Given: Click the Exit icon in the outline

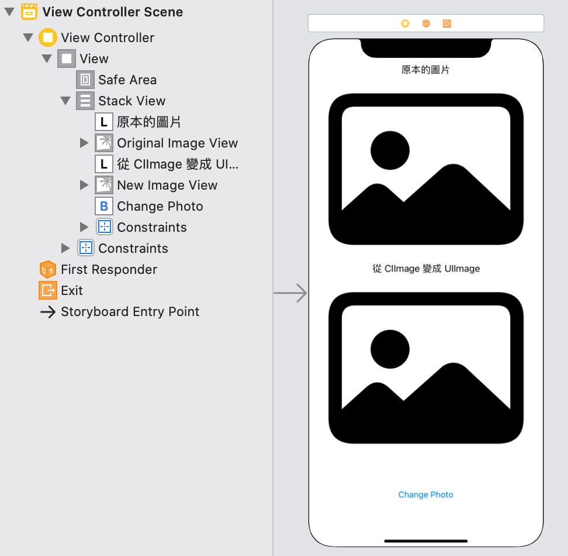Looking at the screenshot, I should click(x=47, y=290).
